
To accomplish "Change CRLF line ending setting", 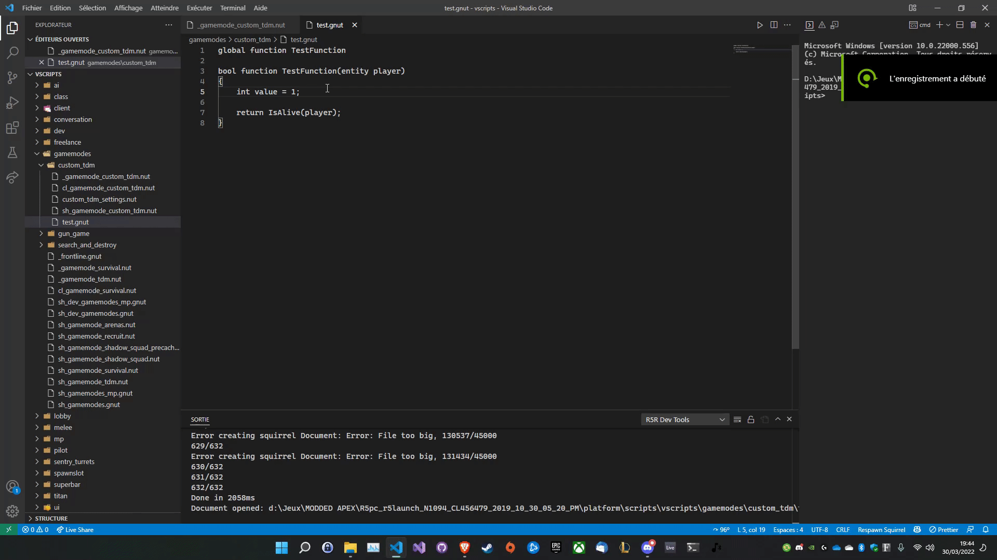I will [x=843, y=529].
